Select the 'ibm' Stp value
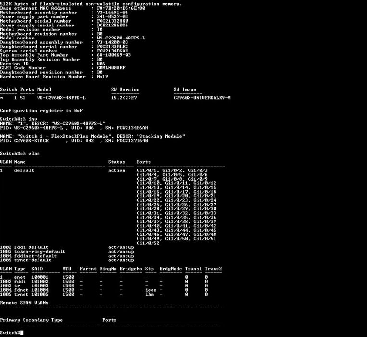The image size is (367, 337). 149,294
